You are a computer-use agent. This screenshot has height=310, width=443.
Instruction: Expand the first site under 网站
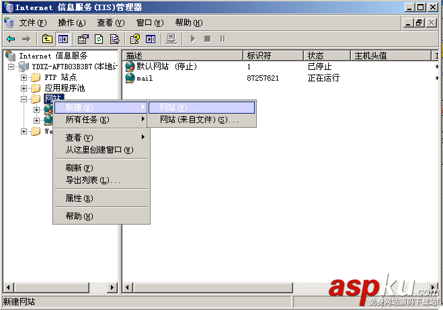click(x=36, y=110)
